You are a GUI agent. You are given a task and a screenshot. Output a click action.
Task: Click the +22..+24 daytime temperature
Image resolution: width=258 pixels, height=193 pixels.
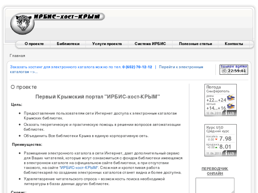[216, 100]
